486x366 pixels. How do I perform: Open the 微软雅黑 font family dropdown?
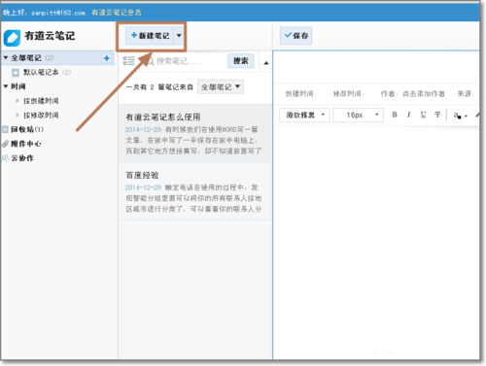click(x=304, y=115)
